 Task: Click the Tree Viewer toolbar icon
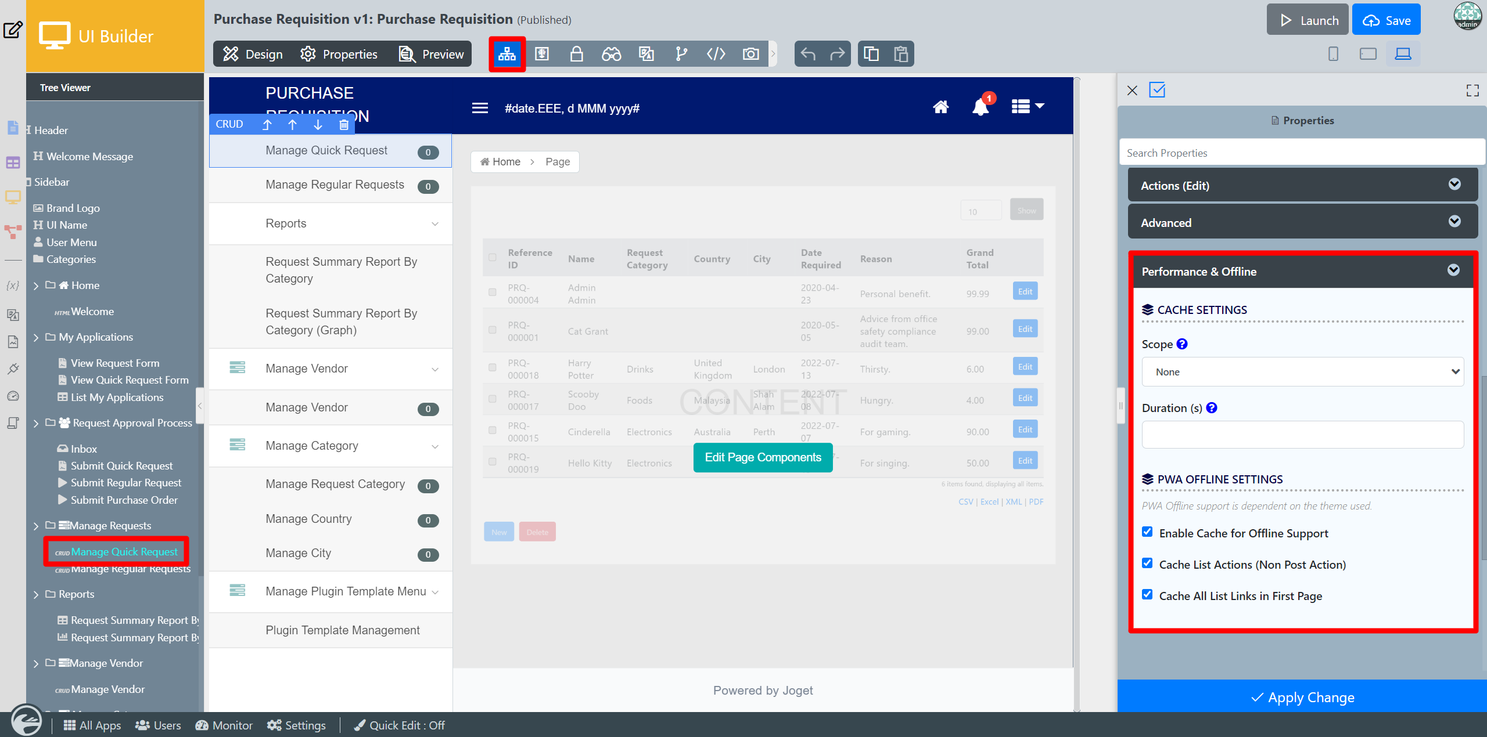pyautogui.click(x=507, y=54)
